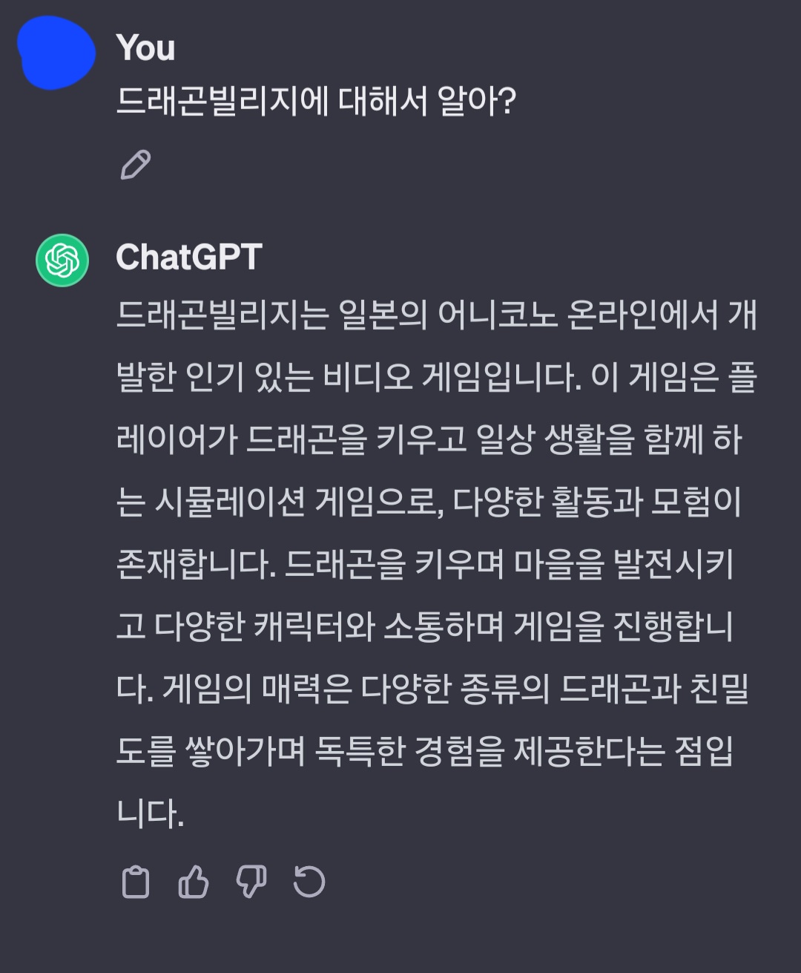Copy the ChatGPT response with clipboard icon
The height and width of the screenshot is (973, 801).
click(135, 882)
